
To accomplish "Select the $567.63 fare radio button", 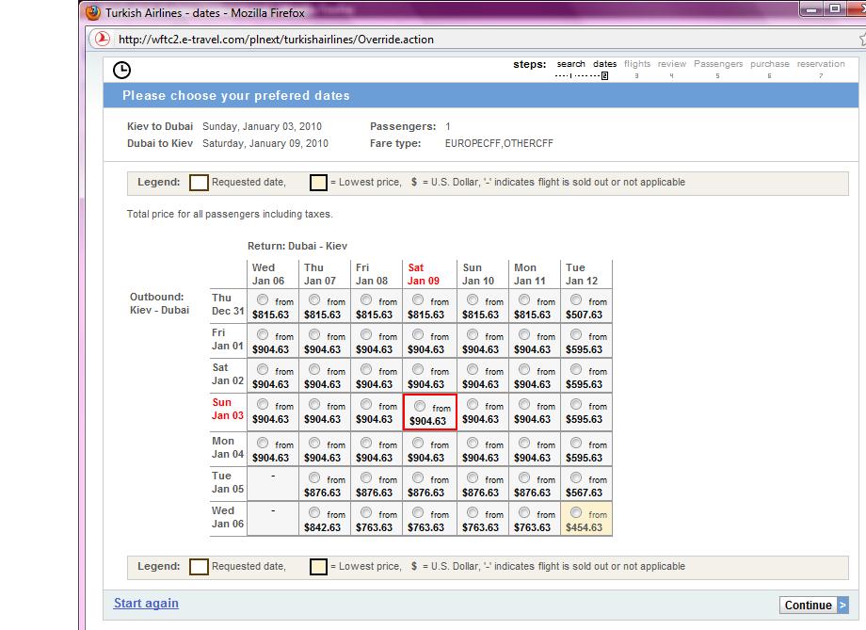I will (x=574, y=477).
